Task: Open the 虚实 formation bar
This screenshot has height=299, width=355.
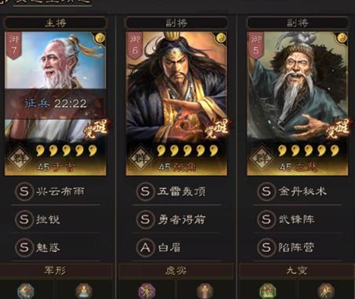Action: (x=176, y=270)
